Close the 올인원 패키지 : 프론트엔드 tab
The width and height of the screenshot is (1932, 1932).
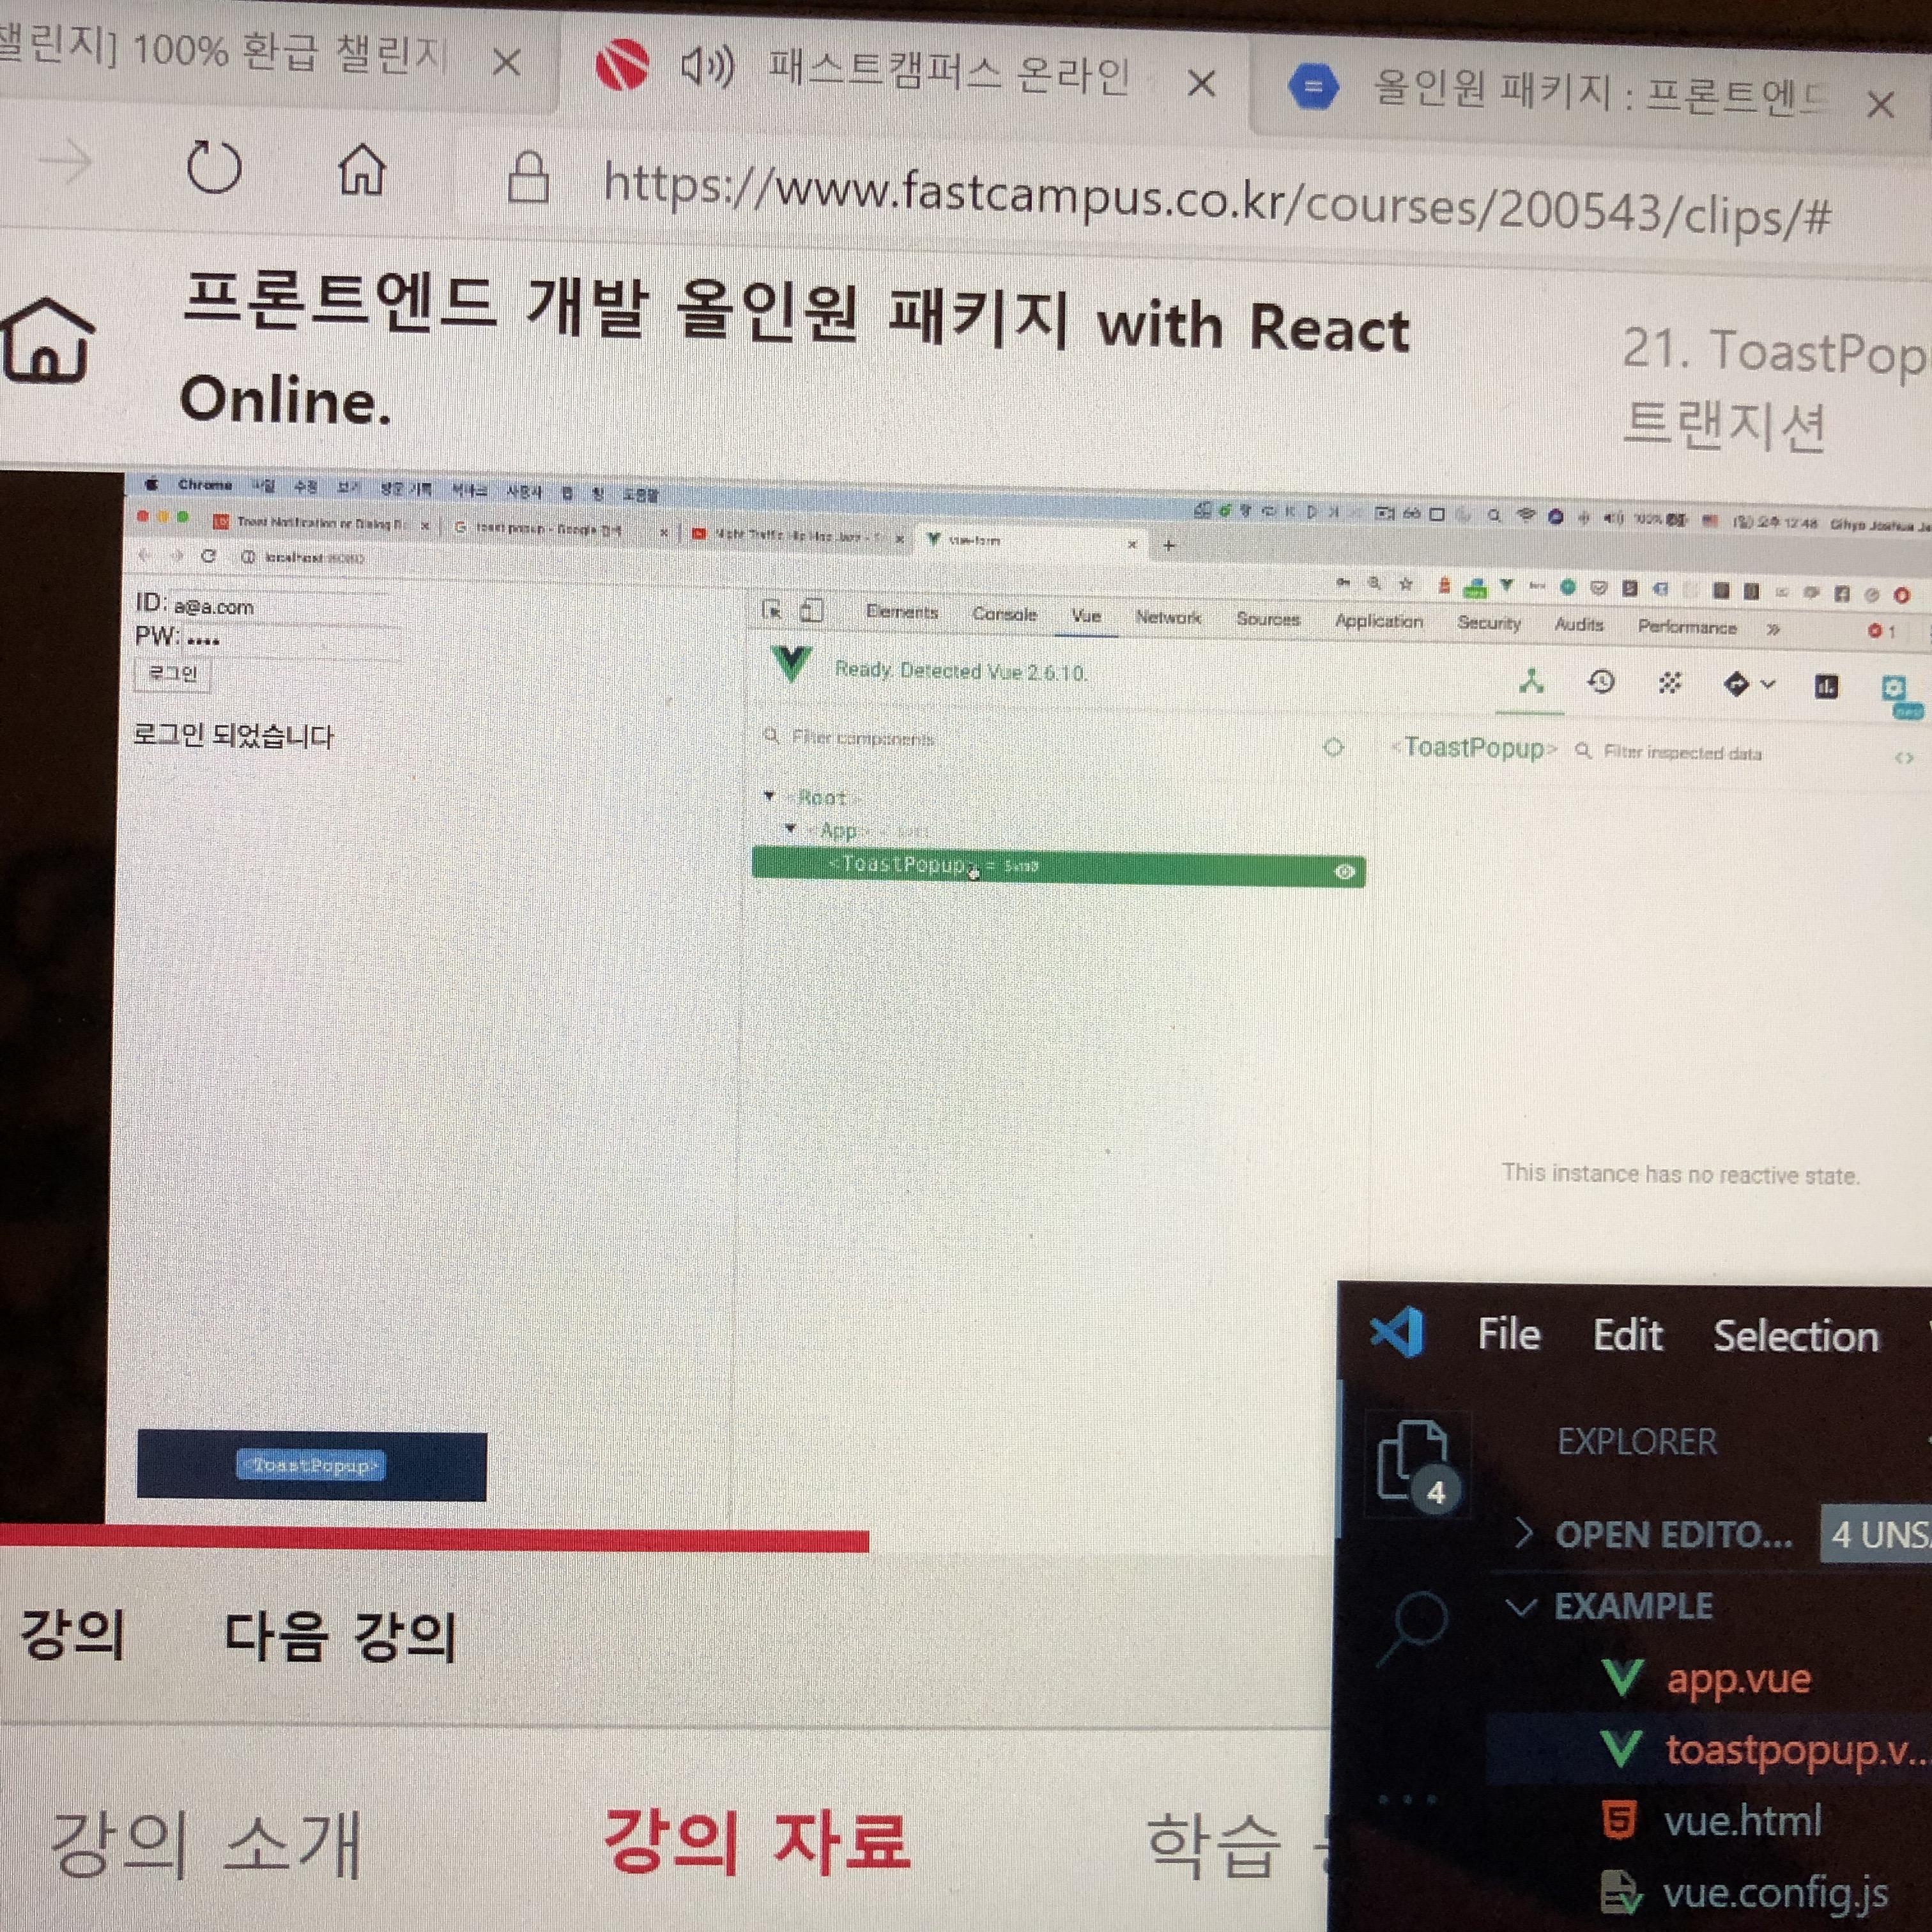point(1880,104)
